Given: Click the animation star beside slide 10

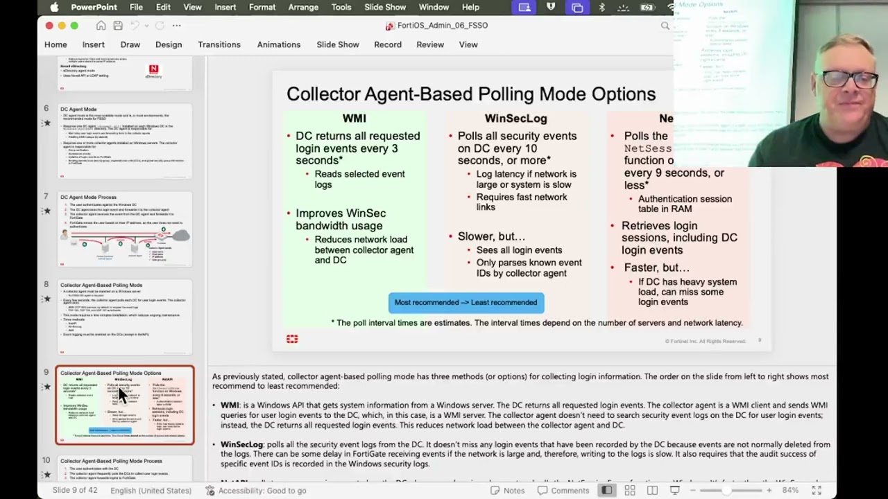Looking at the screenshot, I should pos(46,475).
